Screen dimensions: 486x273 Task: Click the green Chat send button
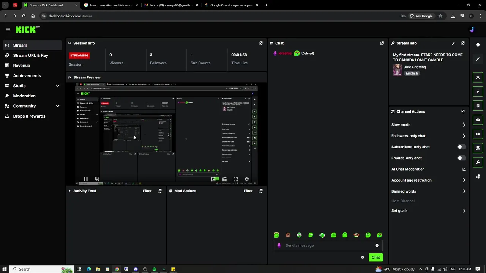pyautogui.click(x=376, y=257)
